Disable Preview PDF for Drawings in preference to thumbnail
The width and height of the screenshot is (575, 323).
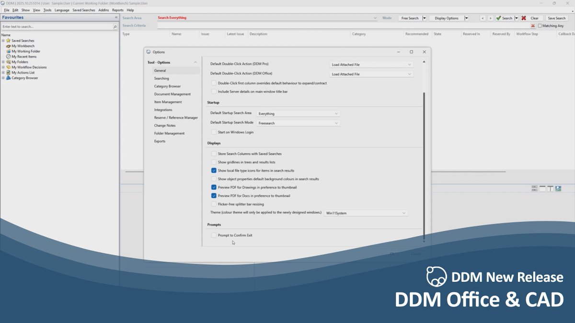214,187
